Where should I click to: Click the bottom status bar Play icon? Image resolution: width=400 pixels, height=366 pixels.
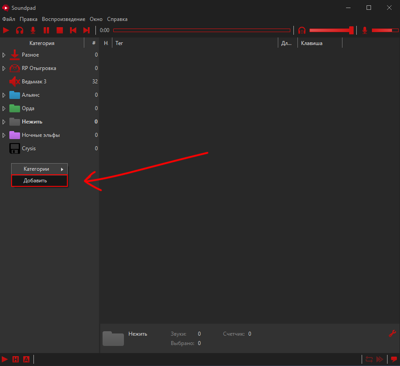coord(4,359)
